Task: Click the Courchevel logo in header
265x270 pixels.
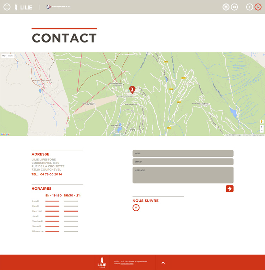Action: (x=59, y=7)
